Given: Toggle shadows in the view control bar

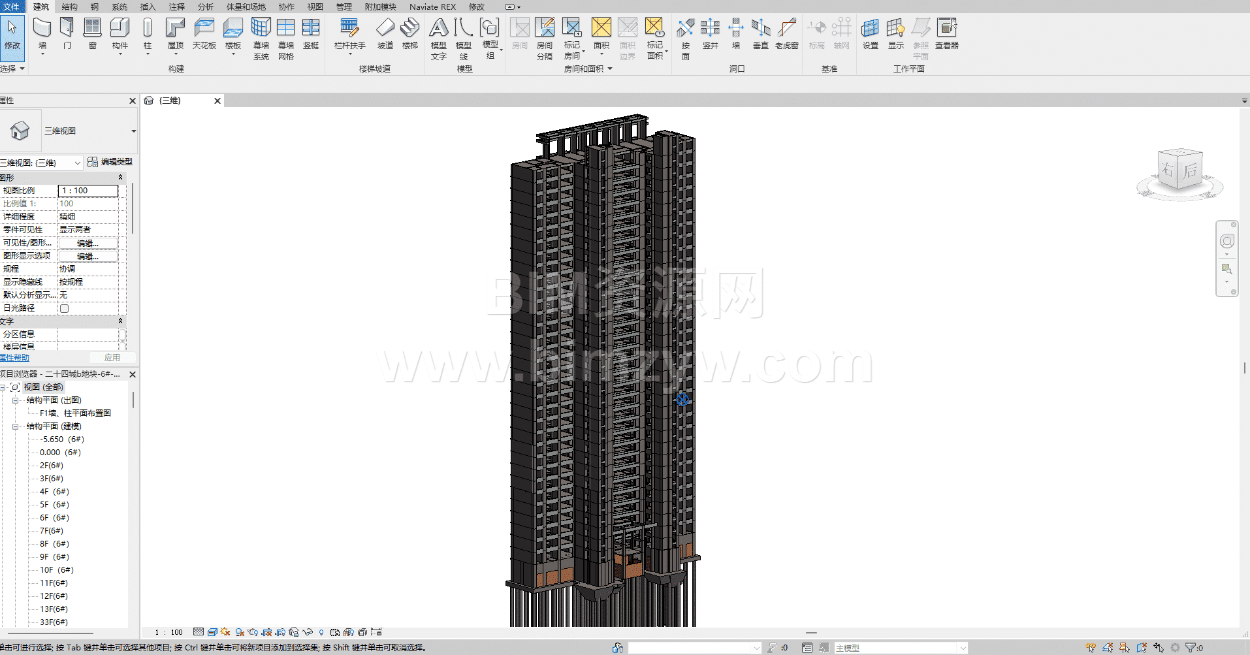Looking at the screenshot, I should (240, 632).
